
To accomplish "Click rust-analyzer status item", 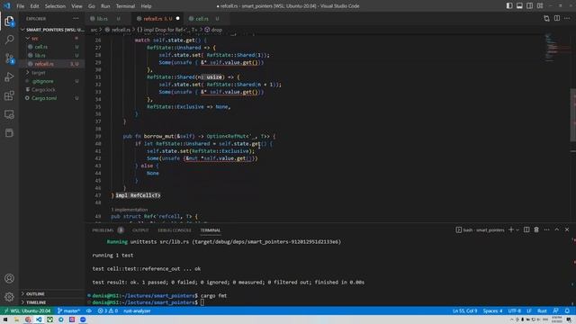I will [137, 310].
